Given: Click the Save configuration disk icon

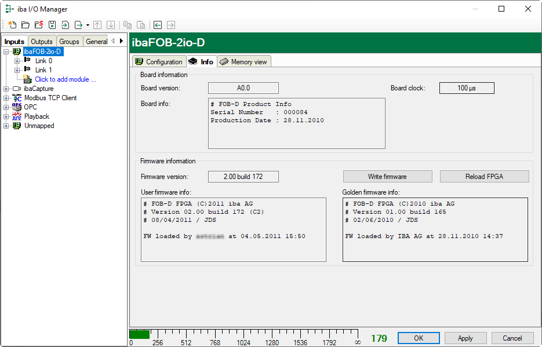Looking at the screenshot, I should 52,25.
